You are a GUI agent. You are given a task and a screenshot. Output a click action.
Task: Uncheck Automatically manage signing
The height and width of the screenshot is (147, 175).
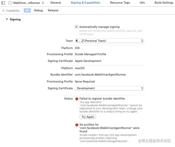pyautogui.click(x=76, y=27)
